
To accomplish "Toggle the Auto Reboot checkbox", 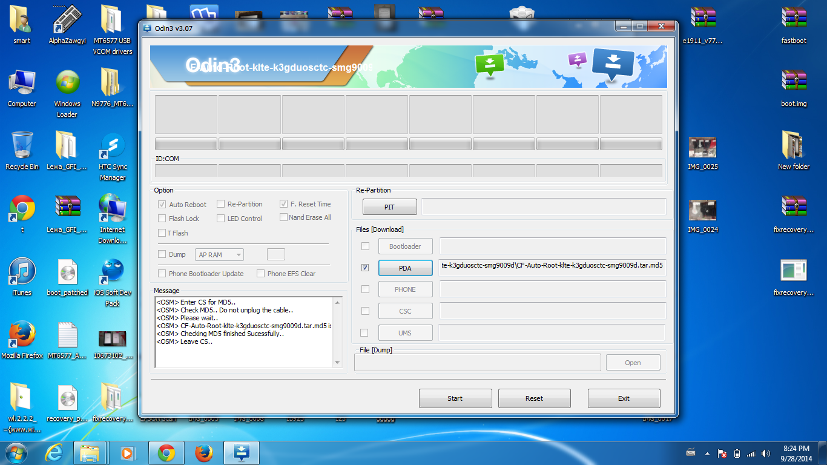I will click(162, 205).
